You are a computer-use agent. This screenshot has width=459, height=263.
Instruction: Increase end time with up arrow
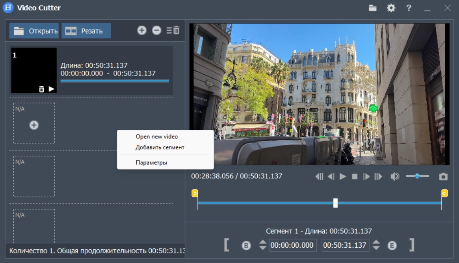point(376,242)
